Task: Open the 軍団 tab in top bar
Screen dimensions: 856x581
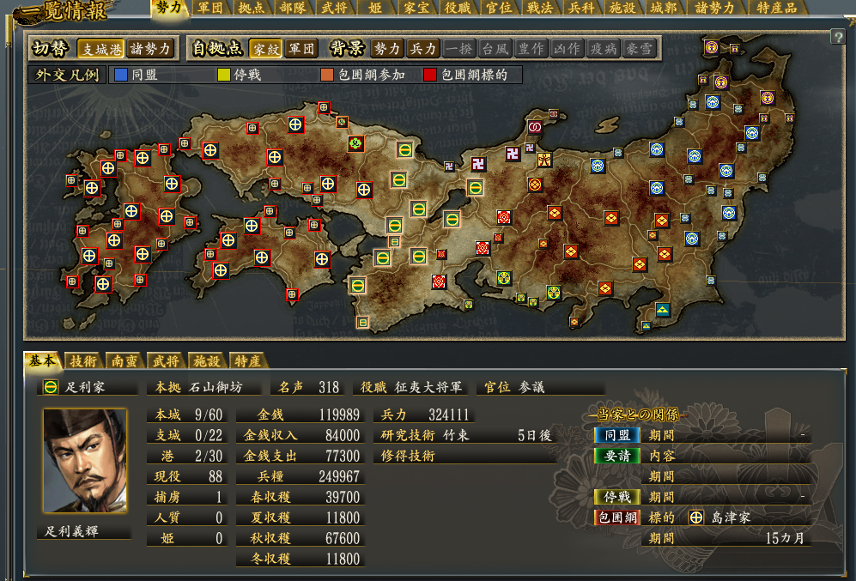Action: tap(210, 8)
